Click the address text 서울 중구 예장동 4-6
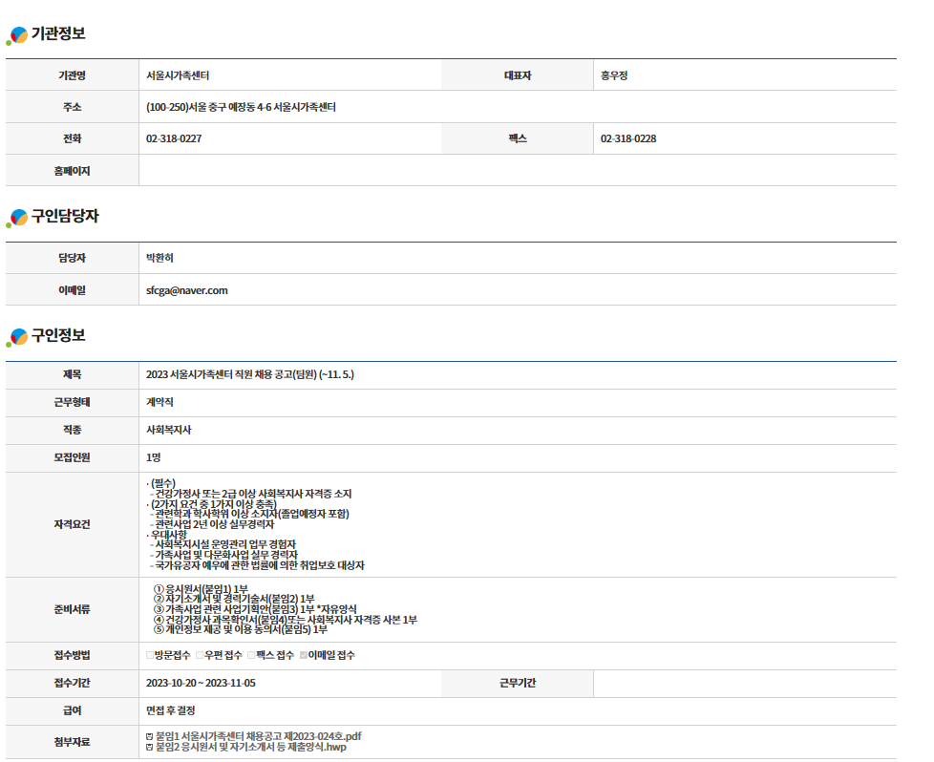Screen dimensions: 934x762 point(241,107)
